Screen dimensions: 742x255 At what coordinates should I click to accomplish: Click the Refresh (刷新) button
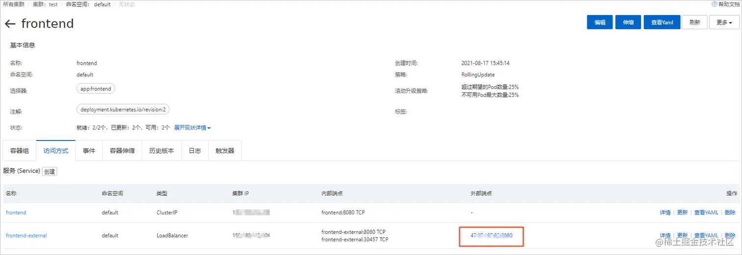coord(694,23)
